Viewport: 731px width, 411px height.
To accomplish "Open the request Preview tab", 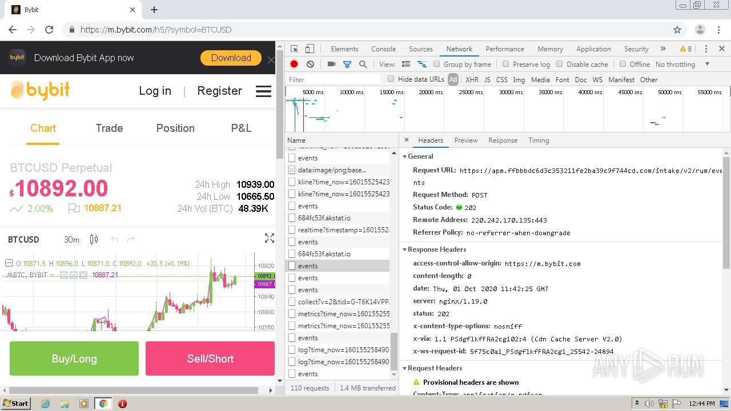I will (x=466, y=140).
